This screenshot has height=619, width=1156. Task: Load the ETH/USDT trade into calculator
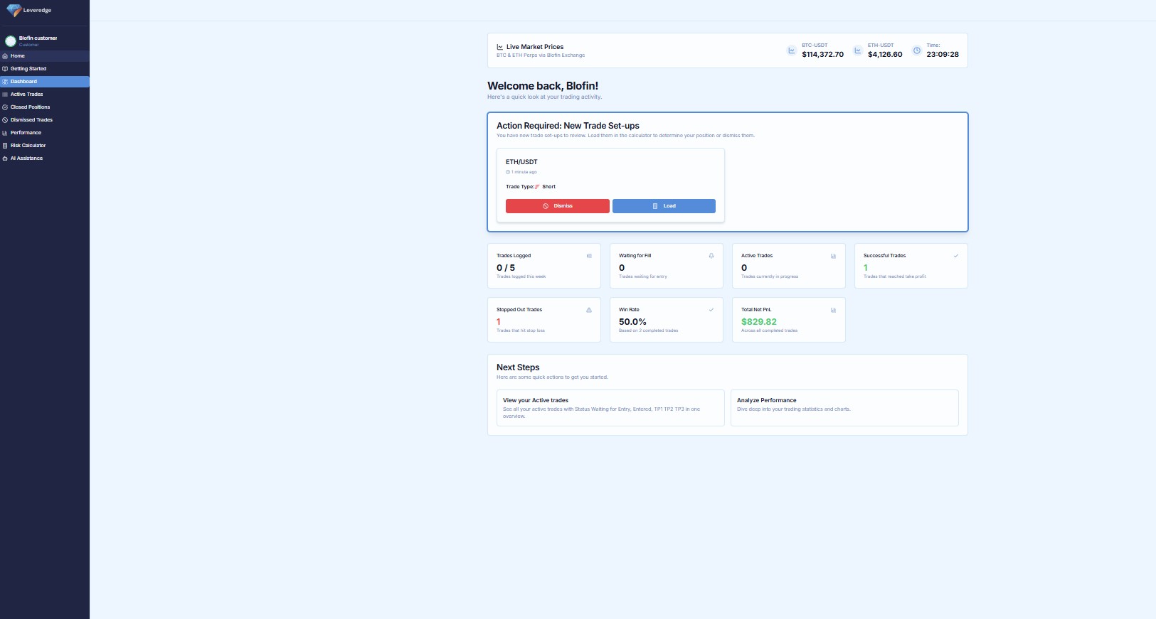tap(664, 206)
